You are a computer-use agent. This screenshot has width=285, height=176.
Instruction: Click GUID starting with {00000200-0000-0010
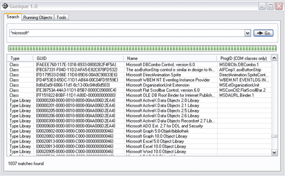click(x=76, y=101)
